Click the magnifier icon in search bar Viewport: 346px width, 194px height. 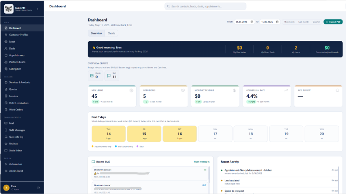pos(168,6)
